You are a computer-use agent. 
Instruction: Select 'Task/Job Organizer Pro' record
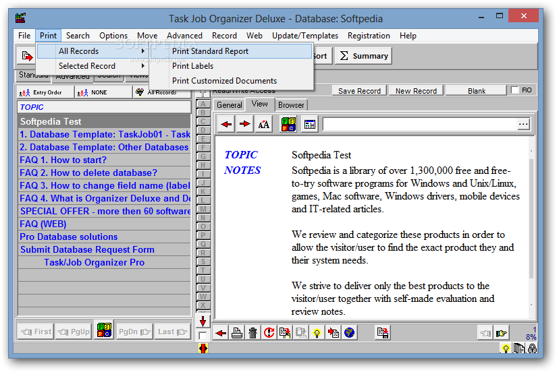tap(105, 262)
